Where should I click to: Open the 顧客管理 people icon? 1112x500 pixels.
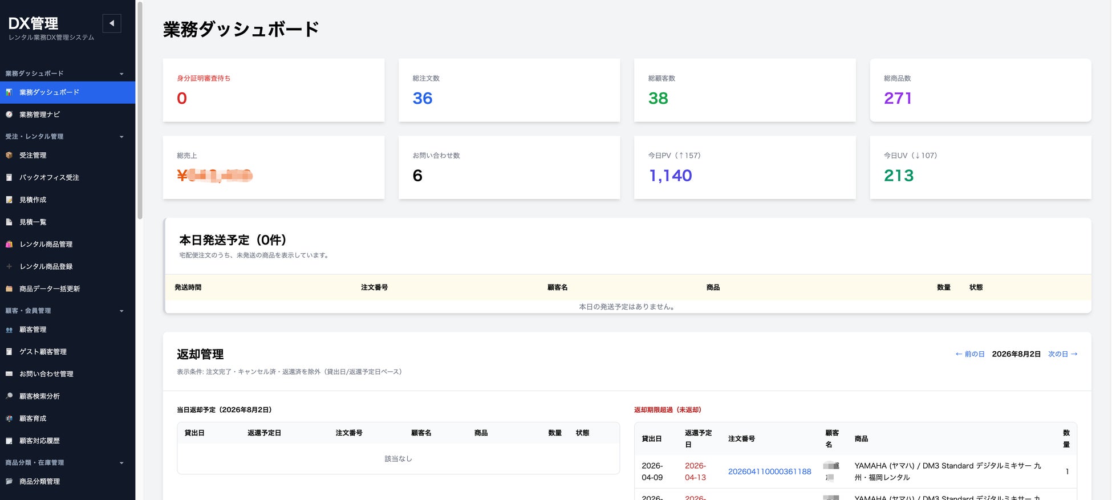coord(9,330)
